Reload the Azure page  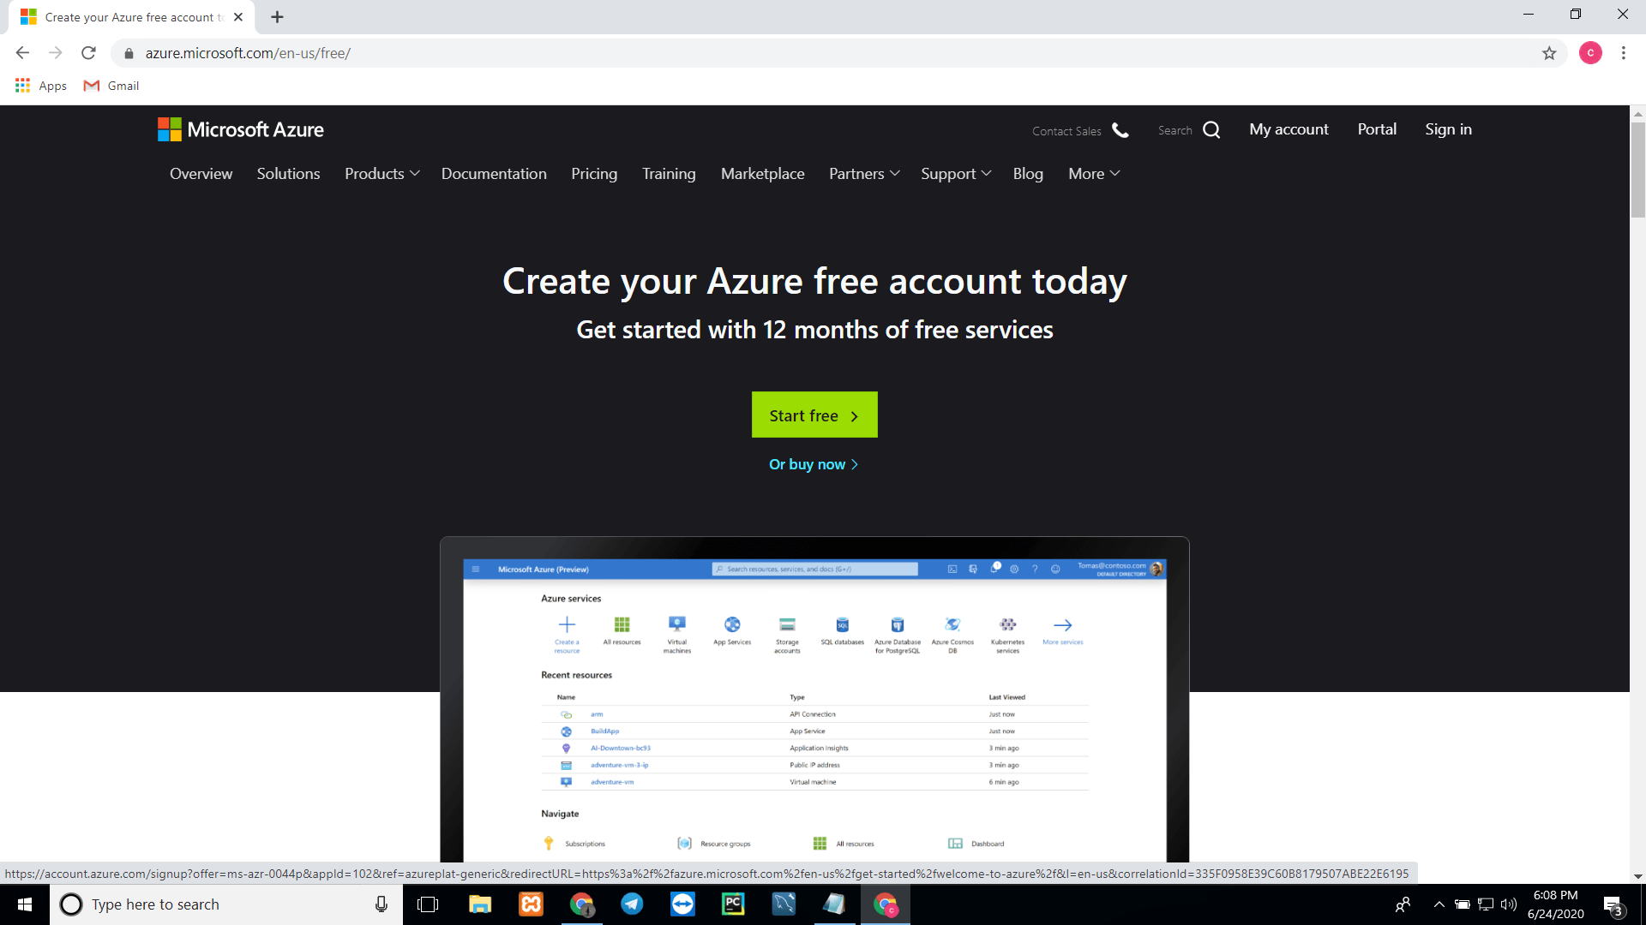88,53
